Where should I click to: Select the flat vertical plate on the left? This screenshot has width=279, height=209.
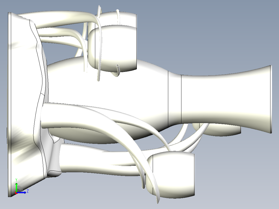pyautogui.click(x=10, y=104)
